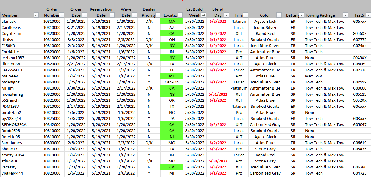Open the Dealer Priority filter dropdown
This screenshot has height=177, width=371.
[x=158, y=15]
